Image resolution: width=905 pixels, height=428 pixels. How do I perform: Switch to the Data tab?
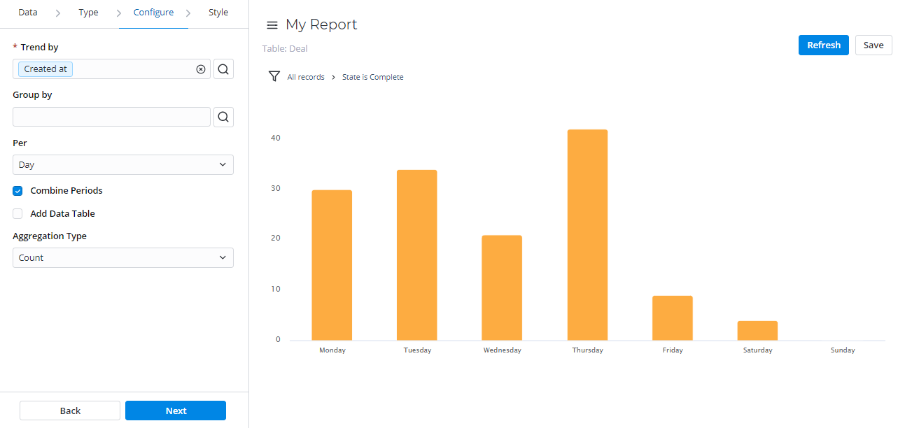click(x=28, y=13)
